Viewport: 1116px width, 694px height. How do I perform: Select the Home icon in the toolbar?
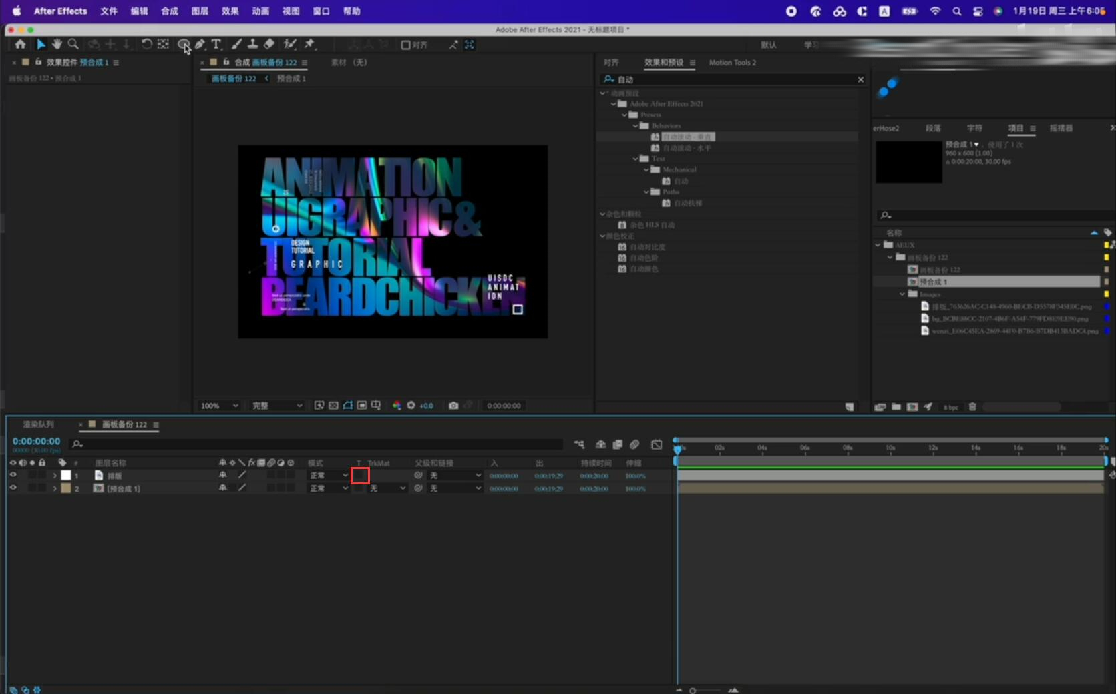21,44
